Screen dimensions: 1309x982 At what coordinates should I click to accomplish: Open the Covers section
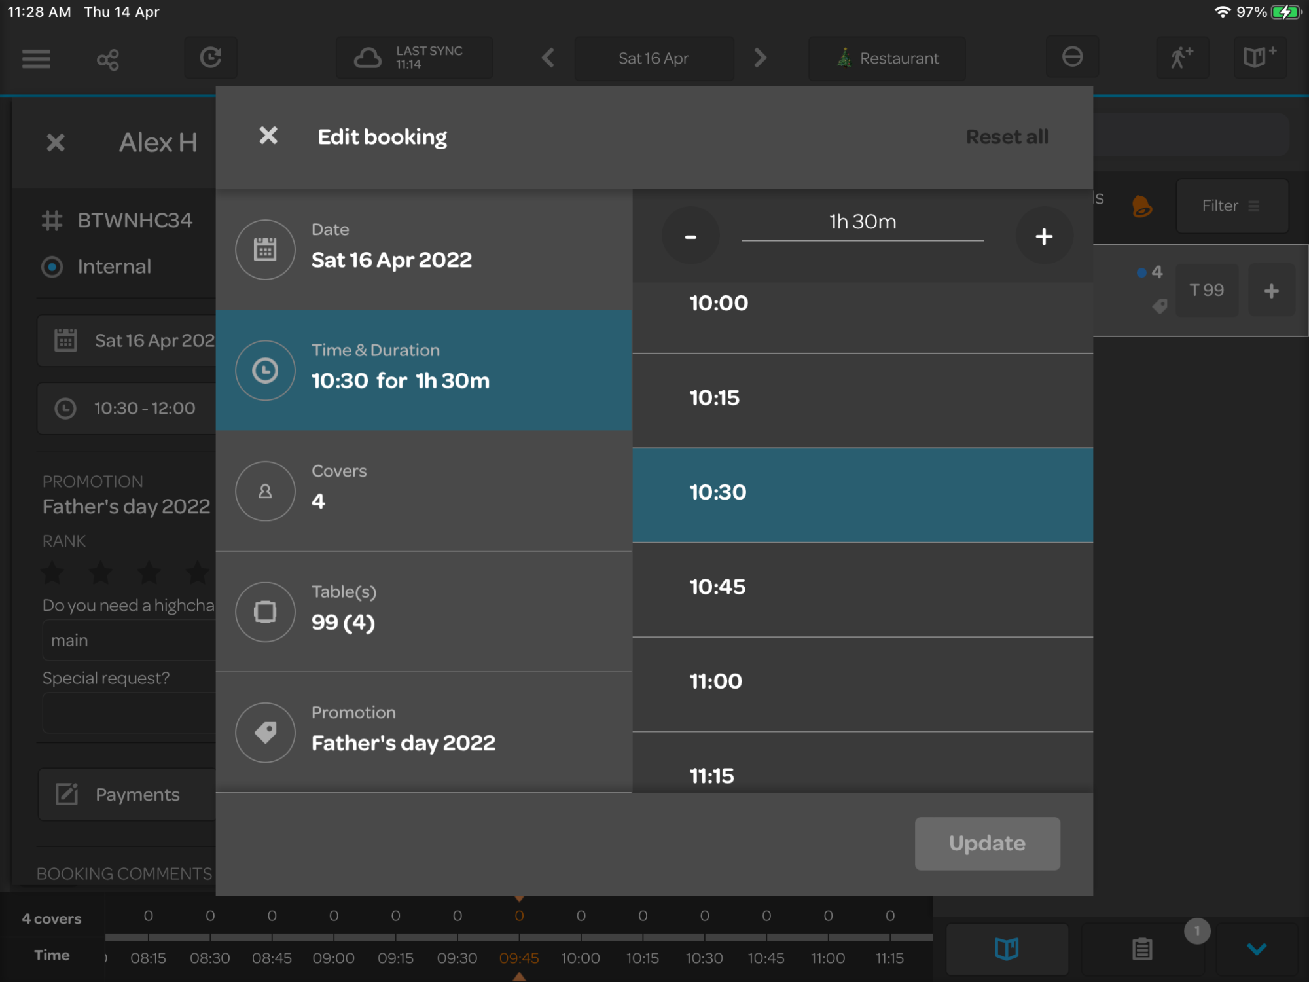coord(423,490)
